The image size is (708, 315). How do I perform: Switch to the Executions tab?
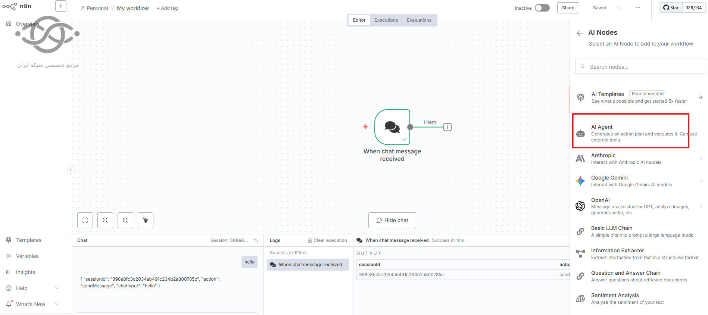pos(386,20)
